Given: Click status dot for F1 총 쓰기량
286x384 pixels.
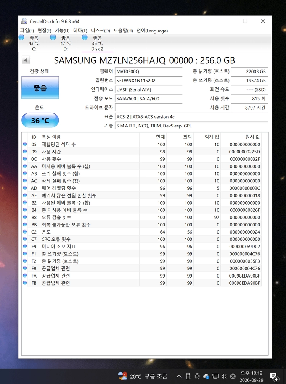Looking at the screenshot, I should pyautogui.click(x=25, y=253).
